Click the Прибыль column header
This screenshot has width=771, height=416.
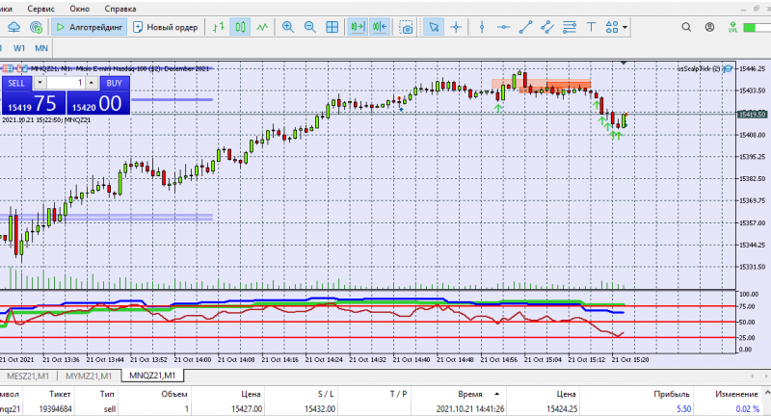[671, 394]
